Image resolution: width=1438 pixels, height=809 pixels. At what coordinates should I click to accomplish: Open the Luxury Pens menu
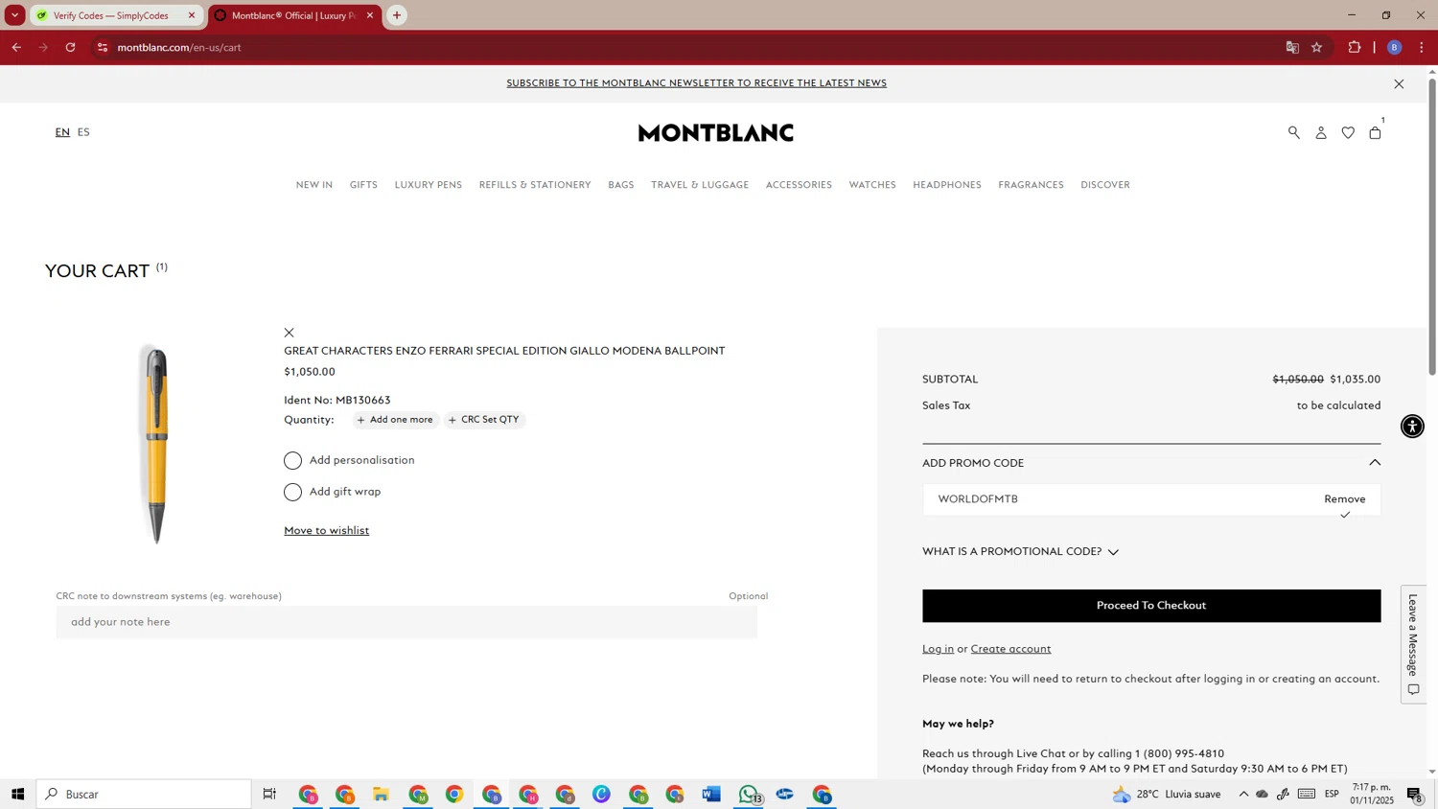429,185
